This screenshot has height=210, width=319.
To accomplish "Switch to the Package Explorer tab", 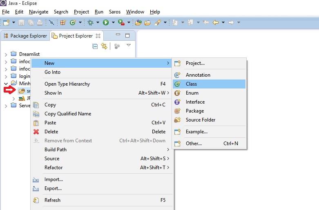I will [25, 36].
